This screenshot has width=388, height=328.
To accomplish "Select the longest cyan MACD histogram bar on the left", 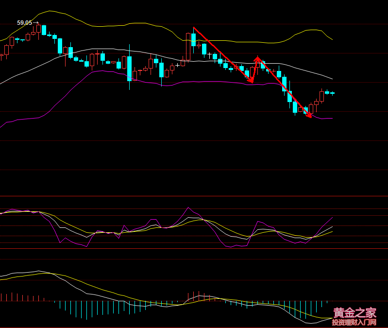I will tap(87, 310).
